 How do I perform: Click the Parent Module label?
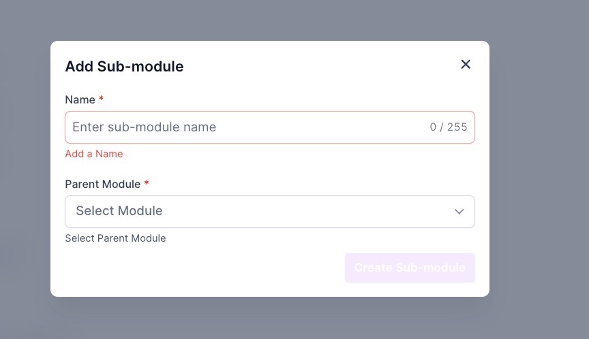tap(102, 184)
